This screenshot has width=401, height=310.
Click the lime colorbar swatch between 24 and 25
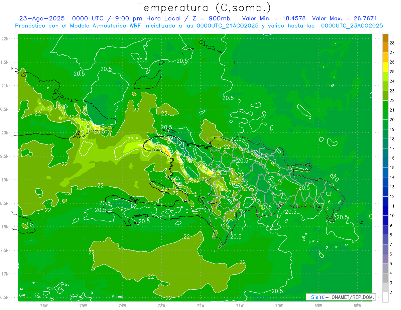(x=385, y=77)
